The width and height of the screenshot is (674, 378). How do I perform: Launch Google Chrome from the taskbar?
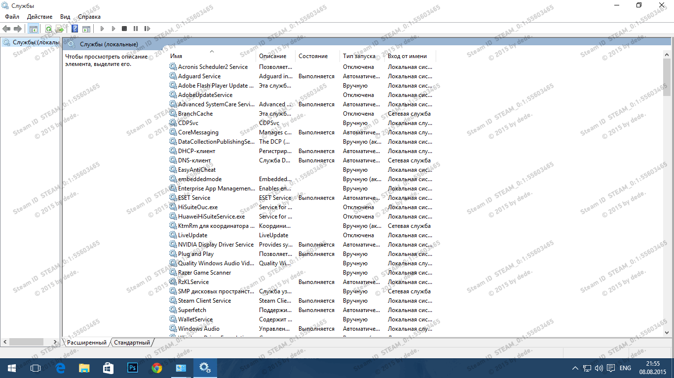pyautogui.click(x=156, y=368)
